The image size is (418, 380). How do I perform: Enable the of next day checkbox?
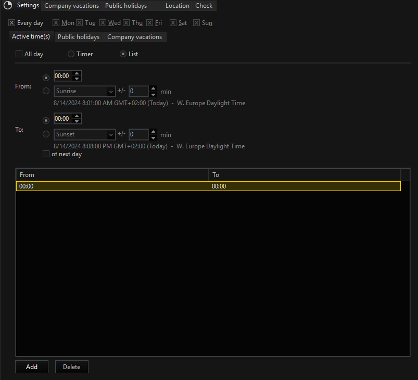(x=46, y=154)
